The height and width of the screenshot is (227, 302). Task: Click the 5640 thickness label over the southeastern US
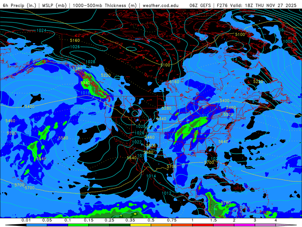click(223, 141)
